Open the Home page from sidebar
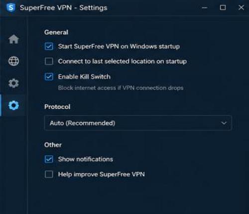This screenshot has width=249, height=214. click(13, 39)
